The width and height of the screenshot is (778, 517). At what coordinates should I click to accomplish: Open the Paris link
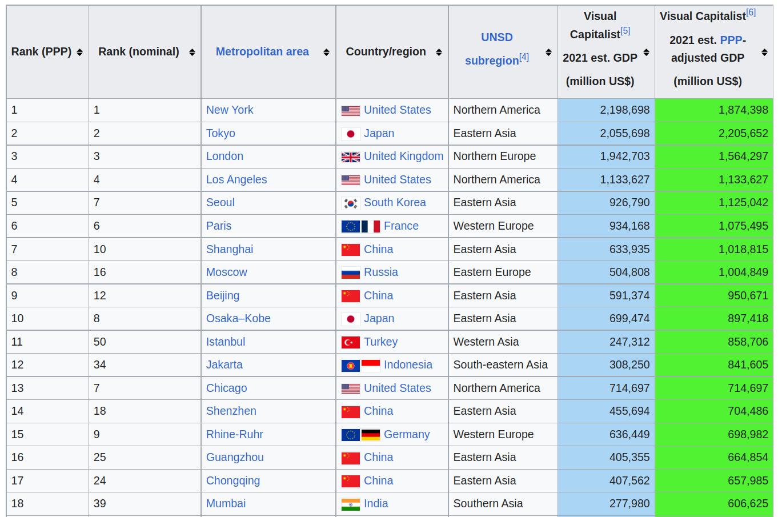tap(219, 226)
